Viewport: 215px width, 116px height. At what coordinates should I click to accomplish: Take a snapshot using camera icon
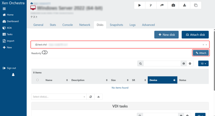click(x=173, y=5)
